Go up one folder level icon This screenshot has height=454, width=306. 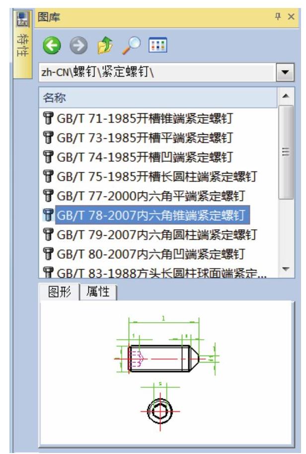pos(105,45)
